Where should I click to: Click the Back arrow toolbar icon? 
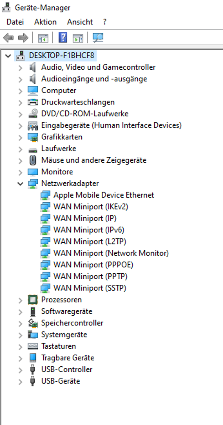pos(8,38)
